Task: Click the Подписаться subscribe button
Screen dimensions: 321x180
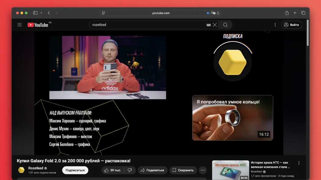Action: point(75,170)
